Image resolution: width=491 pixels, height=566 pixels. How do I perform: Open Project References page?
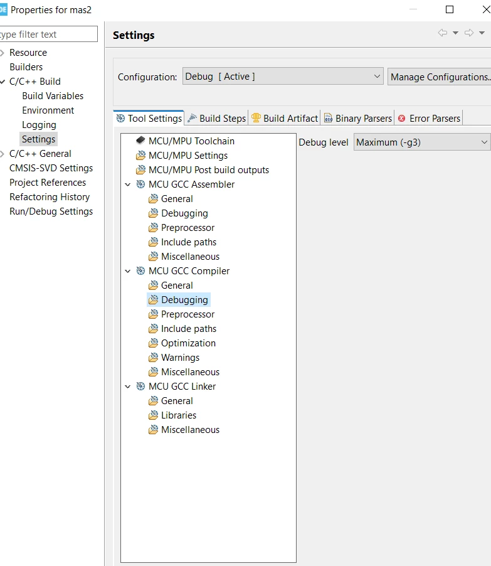pyautogui.click(x=48, y=183)
